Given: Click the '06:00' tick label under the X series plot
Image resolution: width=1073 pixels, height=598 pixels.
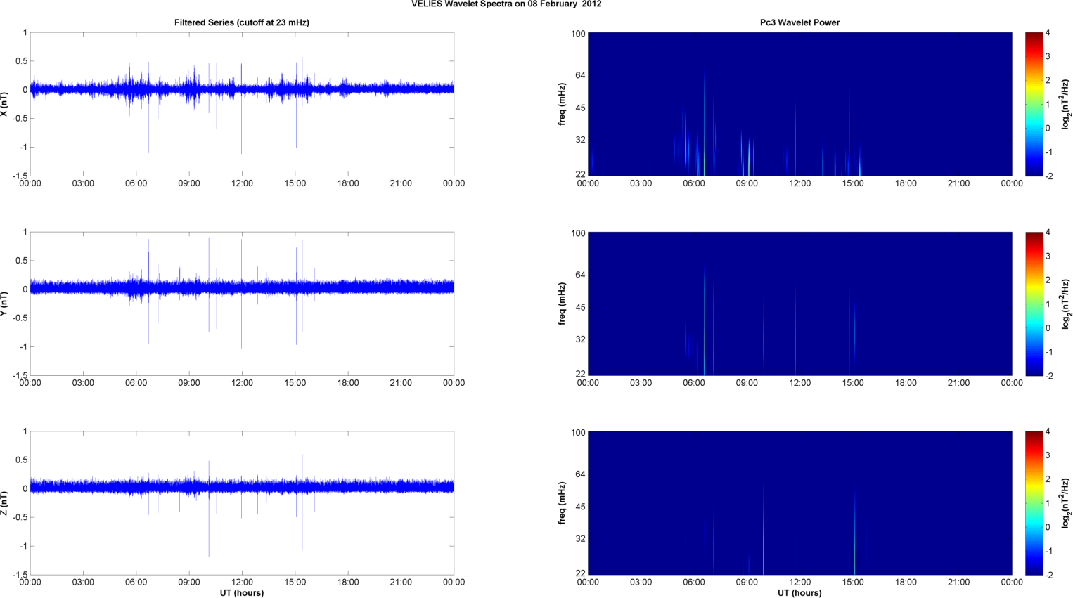Looking at the screenshot, I should 136,183.
